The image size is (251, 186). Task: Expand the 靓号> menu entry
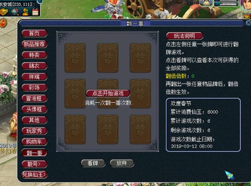(35, 164)
